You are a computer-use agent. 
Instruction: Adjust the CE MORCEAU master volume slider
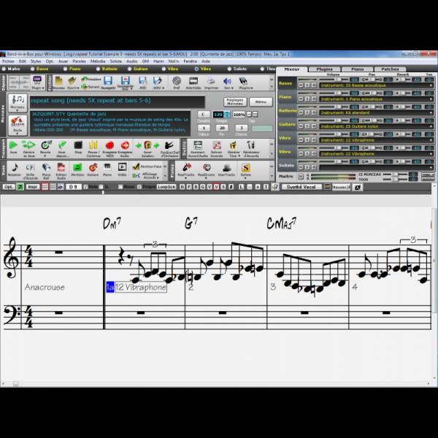click(394, 174)
